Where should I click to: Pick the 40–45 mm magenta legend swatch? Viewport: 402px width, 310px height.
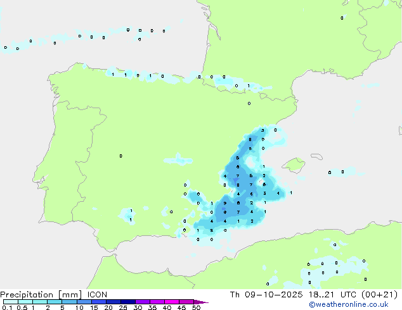coord(172,302)
